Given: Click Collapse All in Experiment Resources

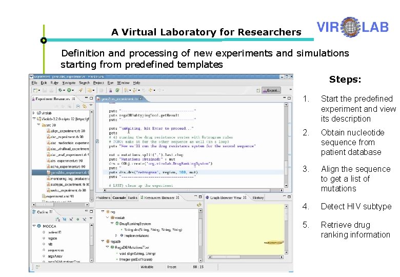Looking at the screenshot, I should tap(78, 106).
